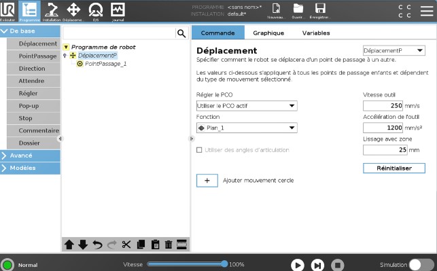Open the Programme tab icon
The image size is (437, 271).
pos(29,11)
